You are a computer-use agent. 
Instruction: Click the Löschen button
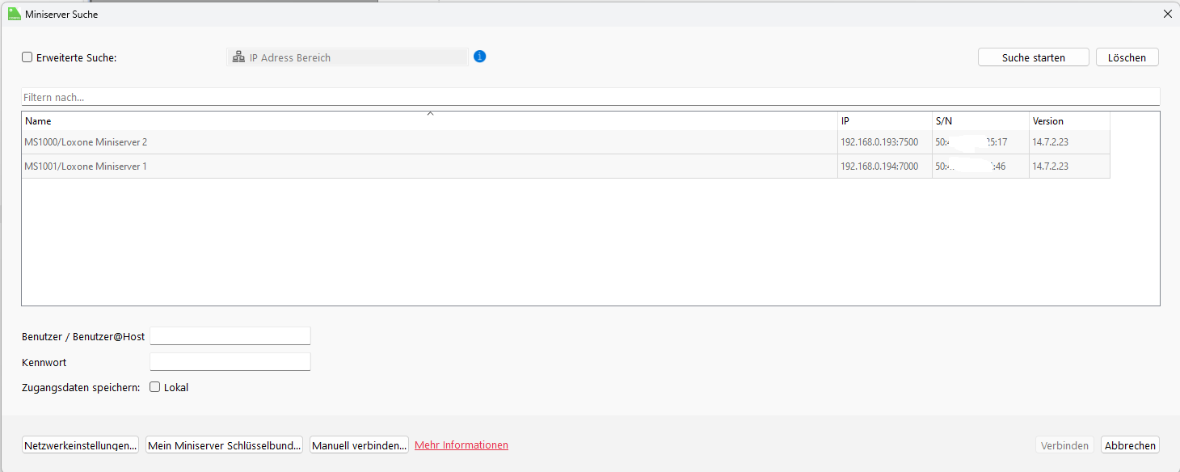(x=1127, y=57)
